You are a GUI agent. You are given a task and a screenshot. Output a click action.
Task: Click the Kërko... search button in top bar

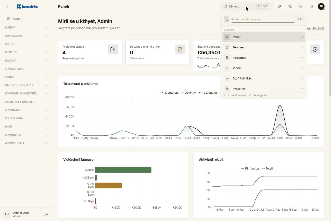click(247, 6)
